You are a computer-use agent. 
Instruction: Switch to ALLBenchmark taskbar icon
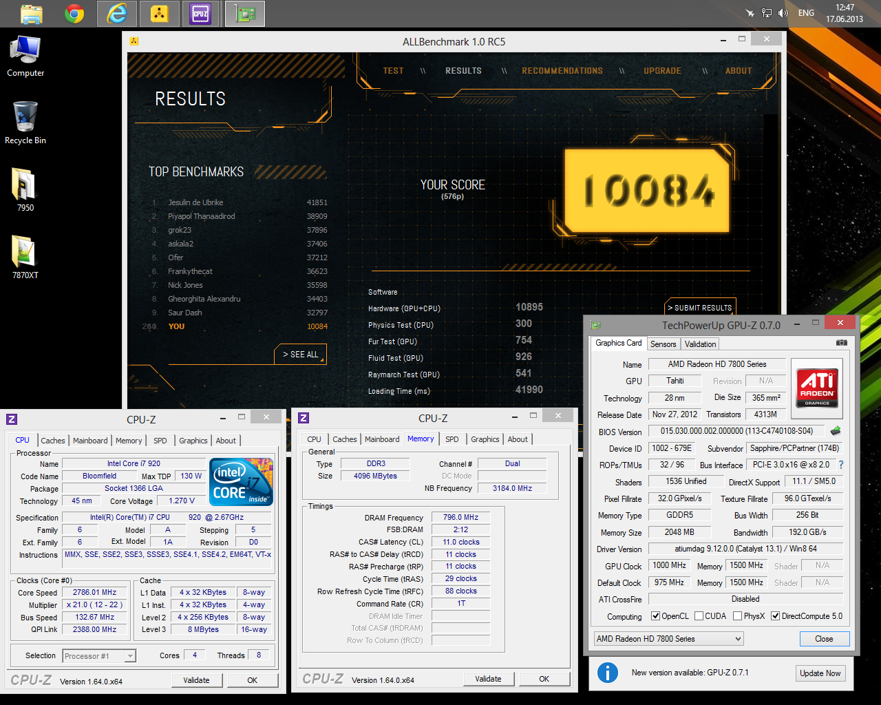pyautogui.click(x=160, y=14)
